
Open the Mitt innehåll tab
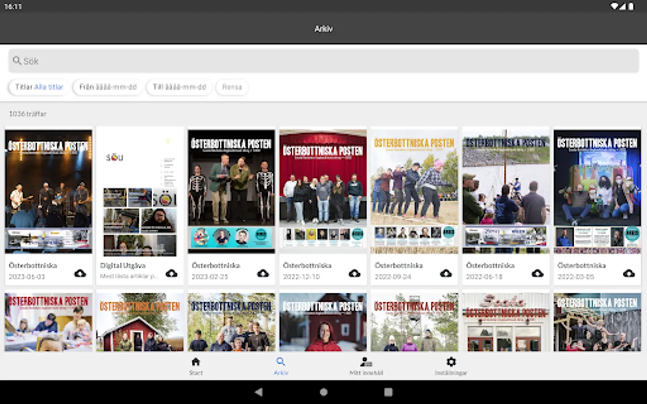(x=366, y=366)
